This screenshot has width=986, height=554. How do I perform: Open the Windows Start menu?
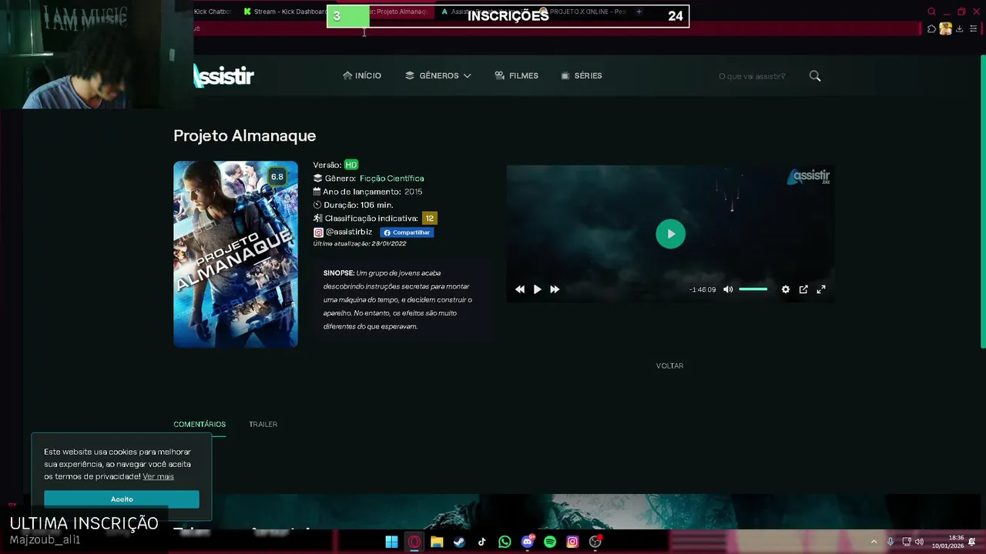coord(391,542)
